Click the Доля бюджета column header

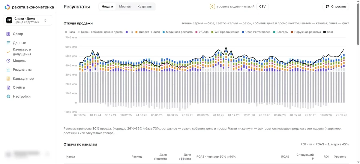click(160, 156)
